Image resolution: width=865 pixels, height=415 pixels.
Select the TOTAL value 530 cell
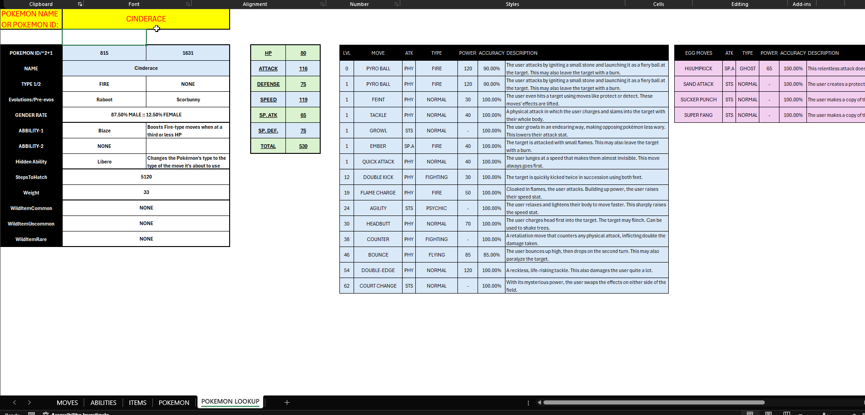click(x=303, y=146)
